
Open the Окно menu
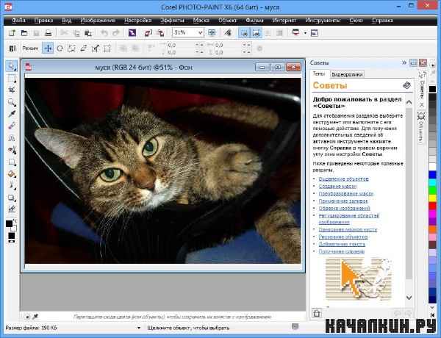(356, 21)
